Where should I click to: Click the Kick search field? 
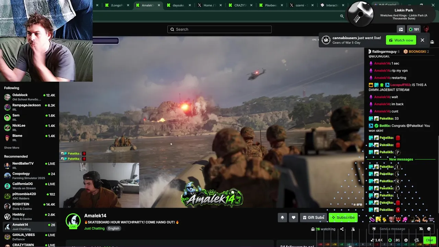[219, 29]
